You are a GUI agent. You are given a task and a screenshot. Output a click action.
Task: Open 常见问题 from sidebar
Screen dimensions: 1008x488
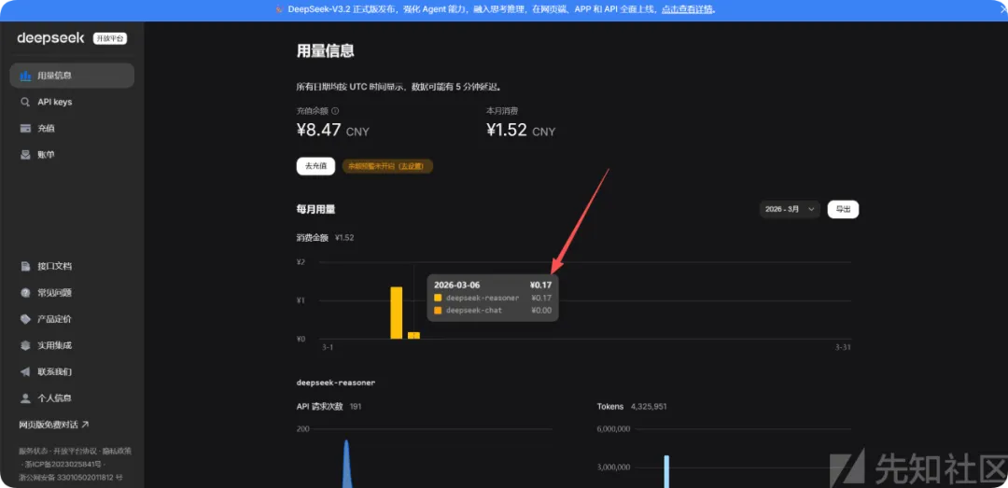72,293
